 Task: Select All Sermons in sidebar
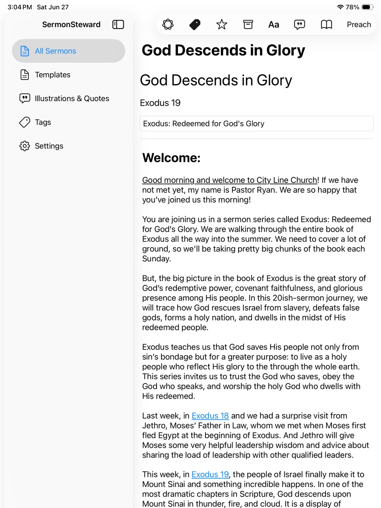coord(68,51)
